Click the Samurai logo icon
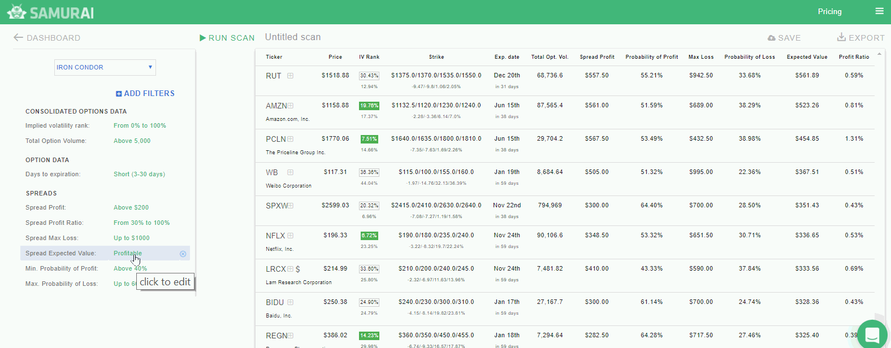 point(16,12)
